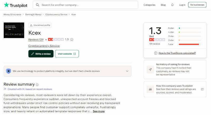211x115 pixels.
Task: Expand the summary with See more
Action: (98, 111)
